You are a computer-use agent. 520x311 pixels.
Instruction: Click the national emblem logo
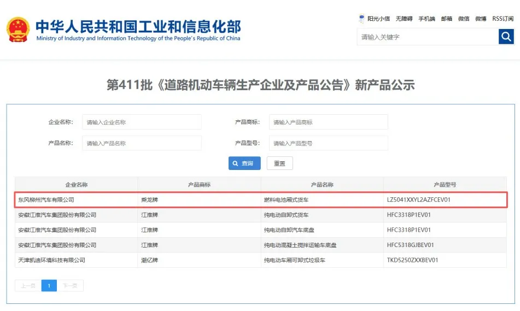18,30
